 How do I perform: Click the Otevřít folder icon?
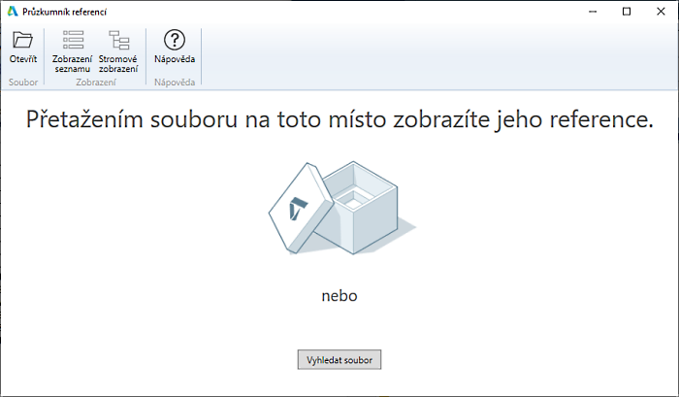tap(22, 40)
